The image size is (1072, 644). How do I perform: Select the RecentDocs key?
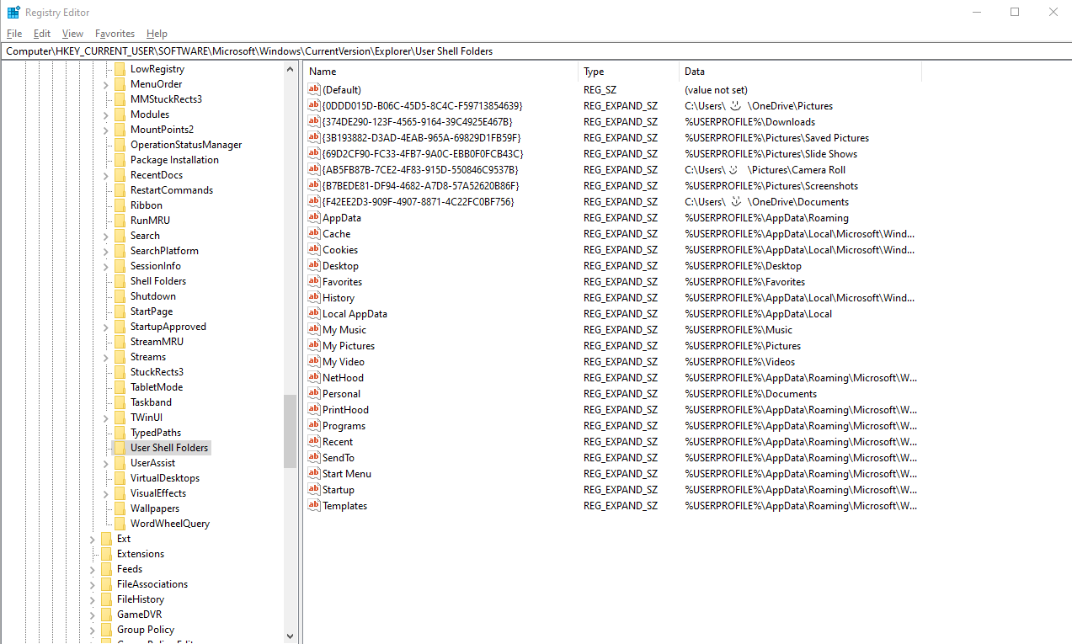(157, 175)
